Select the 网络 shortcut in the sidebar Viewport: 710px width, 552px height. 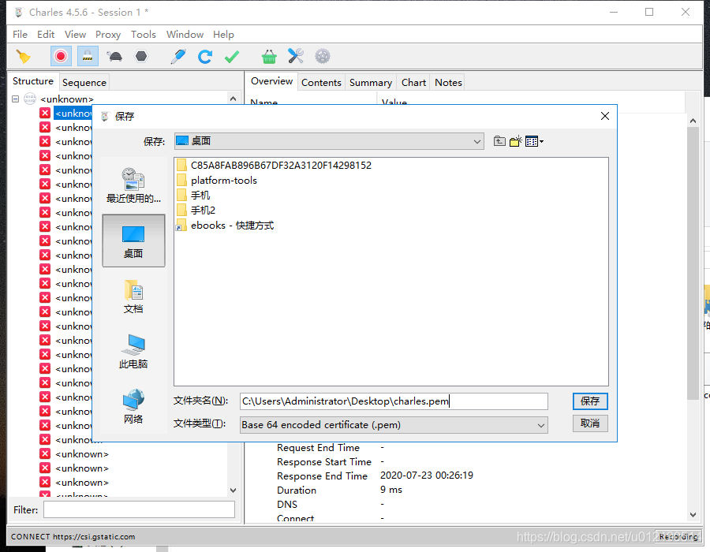pos(133,407)
